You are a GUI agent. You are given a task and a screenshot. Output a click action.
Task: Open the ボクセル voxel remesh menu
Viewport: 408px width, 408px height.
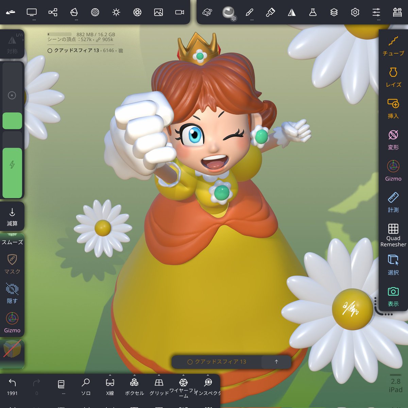135,387
